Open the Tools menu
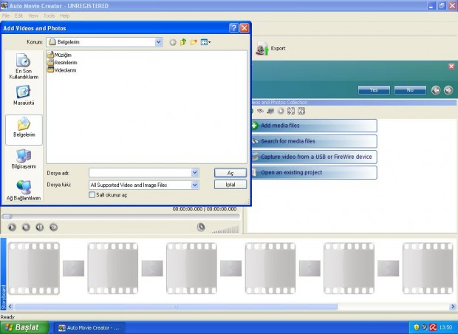 [49, 16]
